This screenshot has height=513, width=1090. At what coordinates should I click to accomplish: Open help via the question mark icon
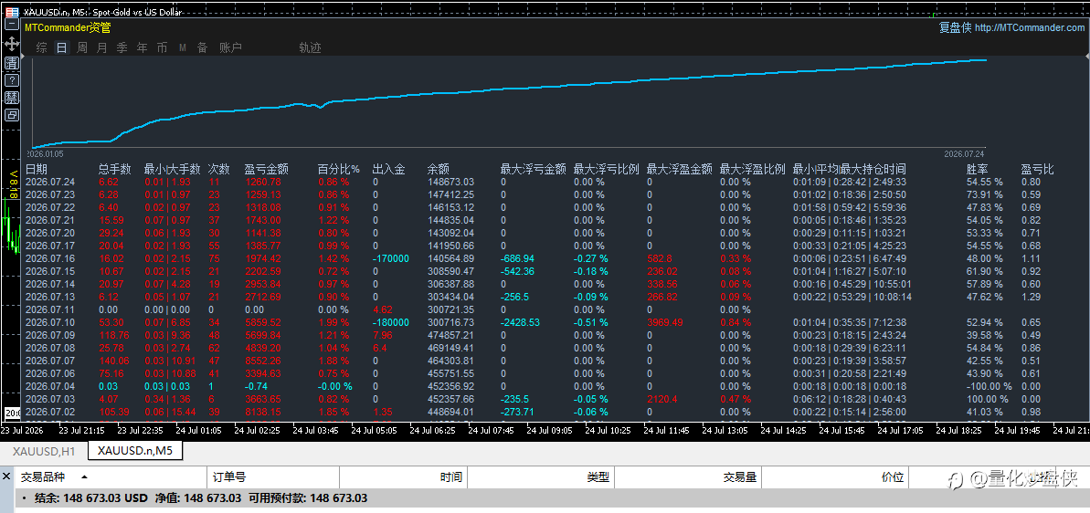tap(12, 79)
